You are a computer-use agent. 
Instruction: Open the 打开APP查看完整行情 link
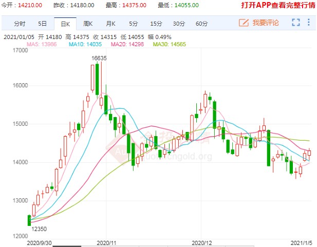(278, 5)
